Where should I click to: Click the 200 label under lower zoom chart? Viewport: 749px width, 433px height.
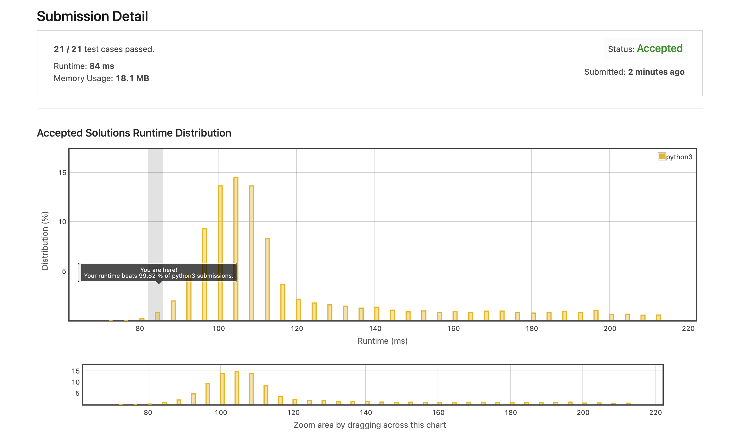pos(583,412)
